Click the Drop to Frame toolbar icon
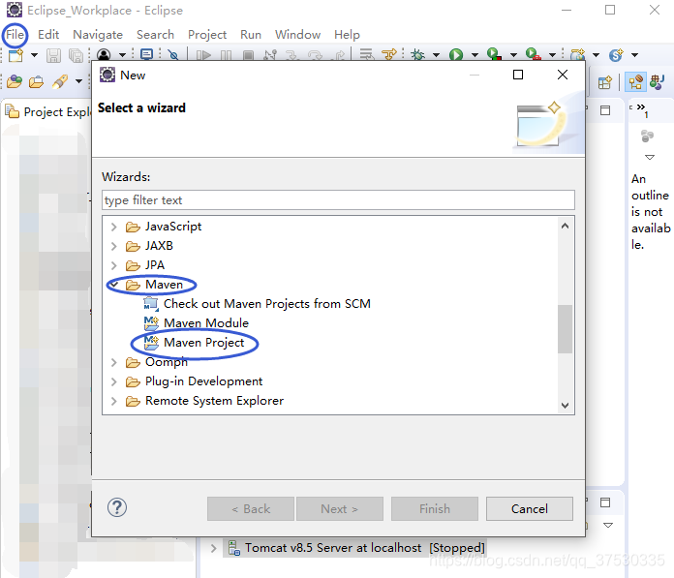 (366, 55)
